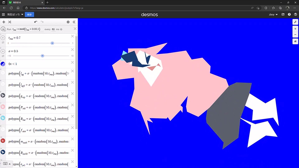Viewport: 299px width, 168px height.
Task: Toggle visibility of P_ink polygon
Action: (x=3, y=107)
